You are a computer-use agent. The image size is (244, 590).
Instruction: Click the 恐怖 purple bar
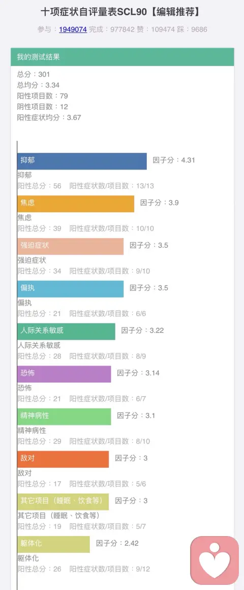pos(64,374)
